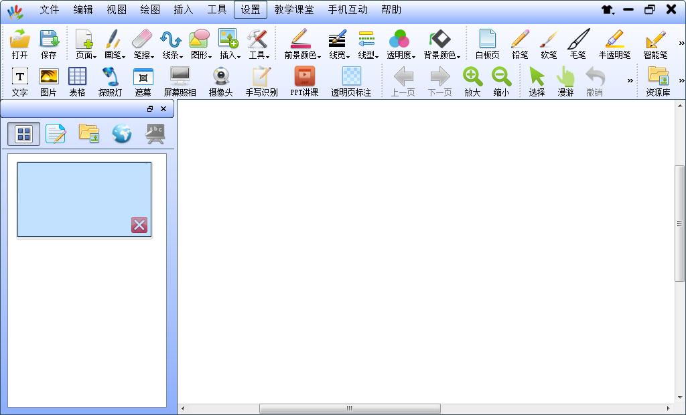The width and height of the screenshot is (686, 415).
Task: Start the PPT讲课 presentation tool
Action: 304,81
